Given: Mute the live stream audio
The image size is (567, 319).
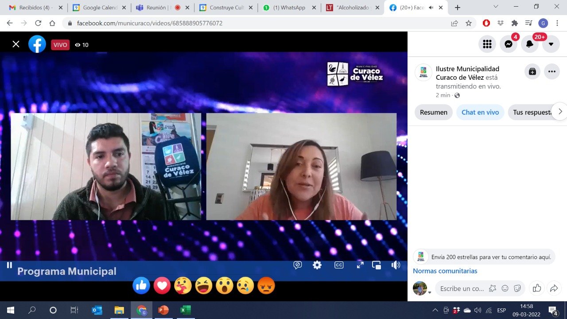Looking at the screenshot, I should click(396, 265).
